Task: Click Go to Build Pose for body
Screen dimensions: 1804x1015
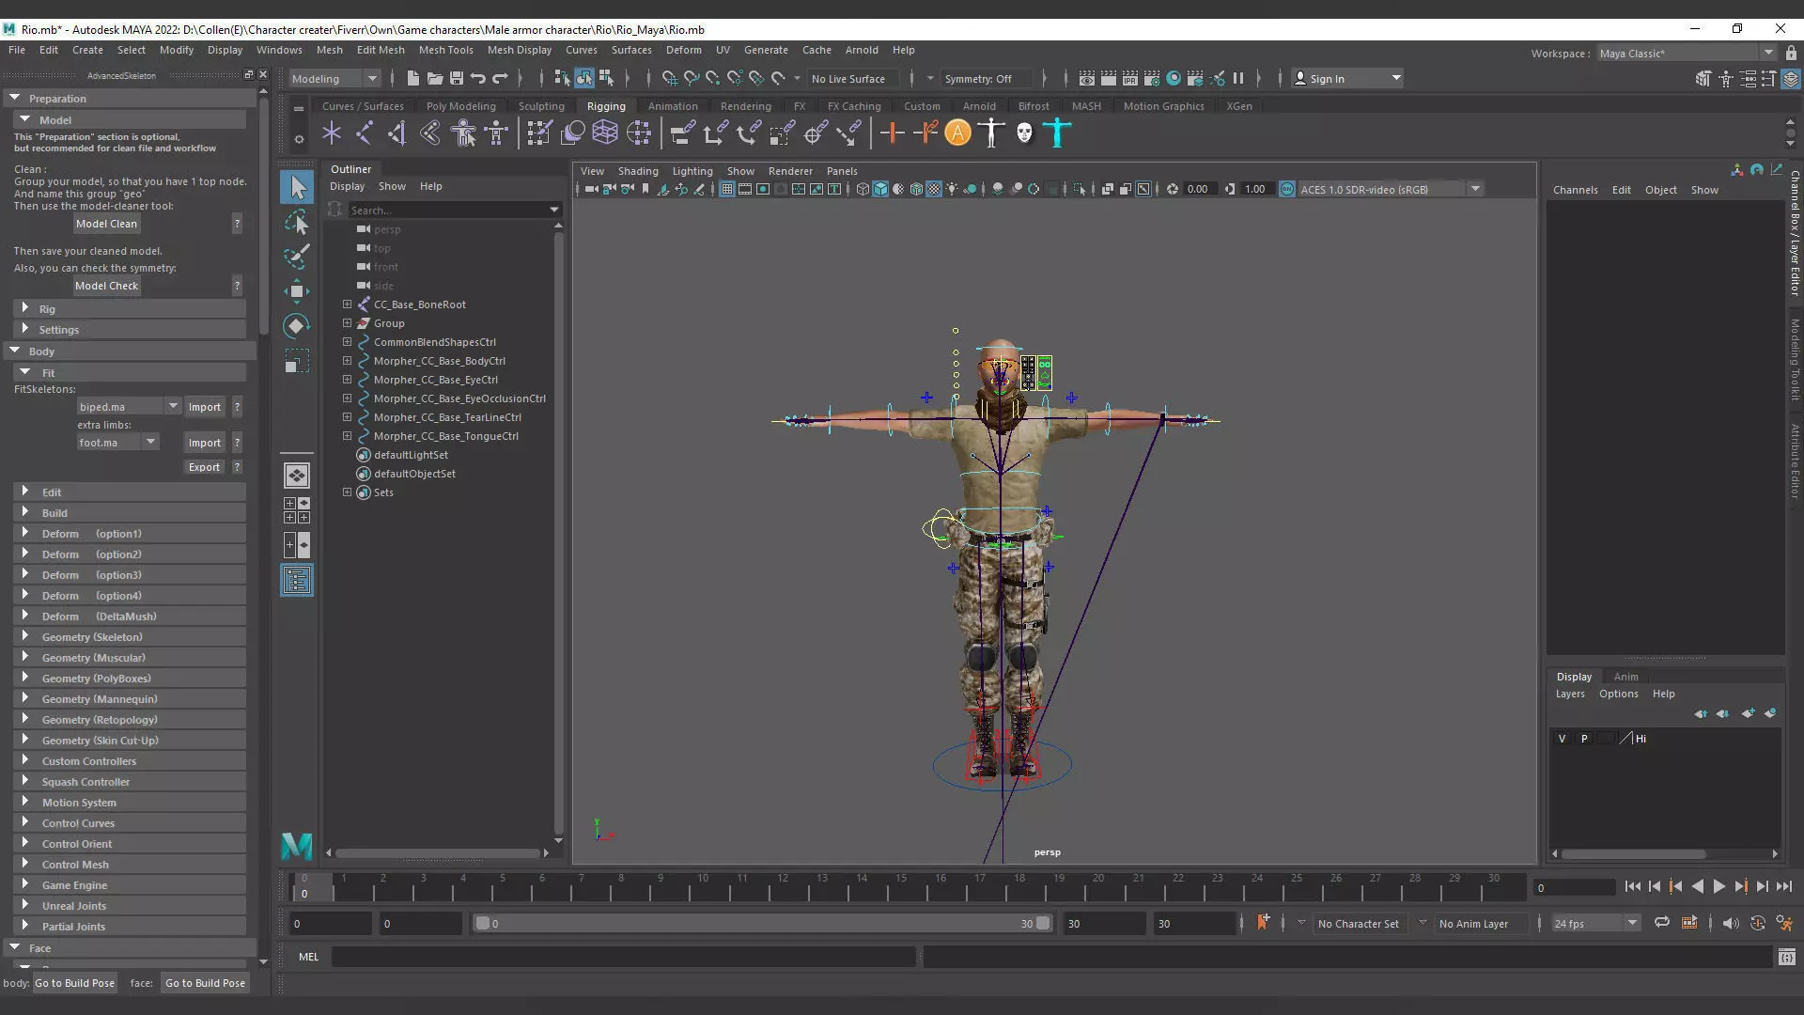Action: pyautogui.click(x=75, y=983)
